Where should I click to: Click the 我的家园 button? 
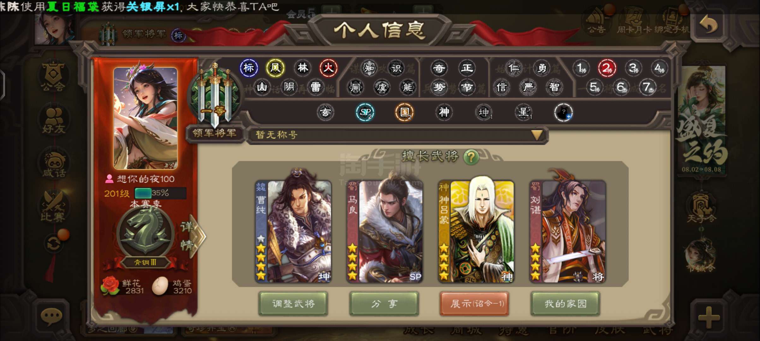(566, 304)
